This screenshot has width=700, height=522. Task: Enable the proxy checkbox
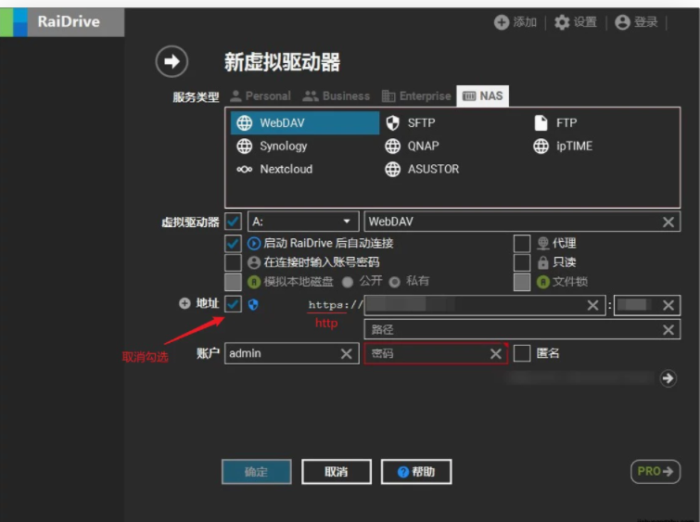coord(522,243)
